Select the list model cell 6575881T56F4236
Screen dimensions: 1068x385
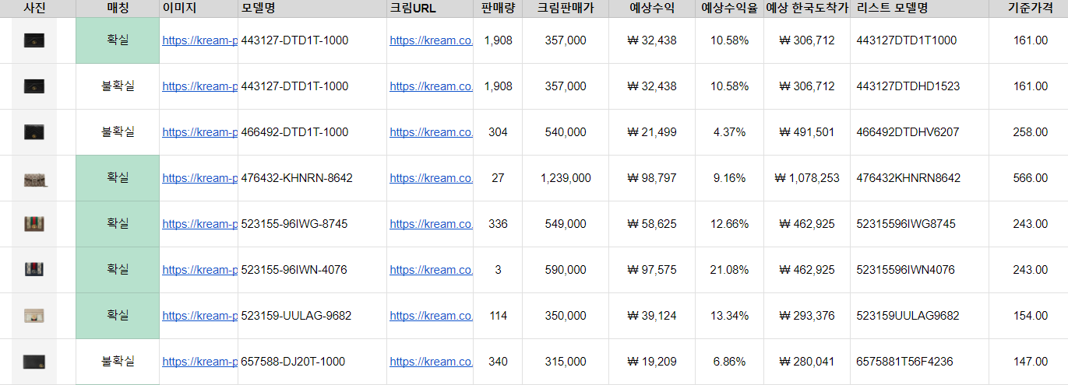(920, 362)
